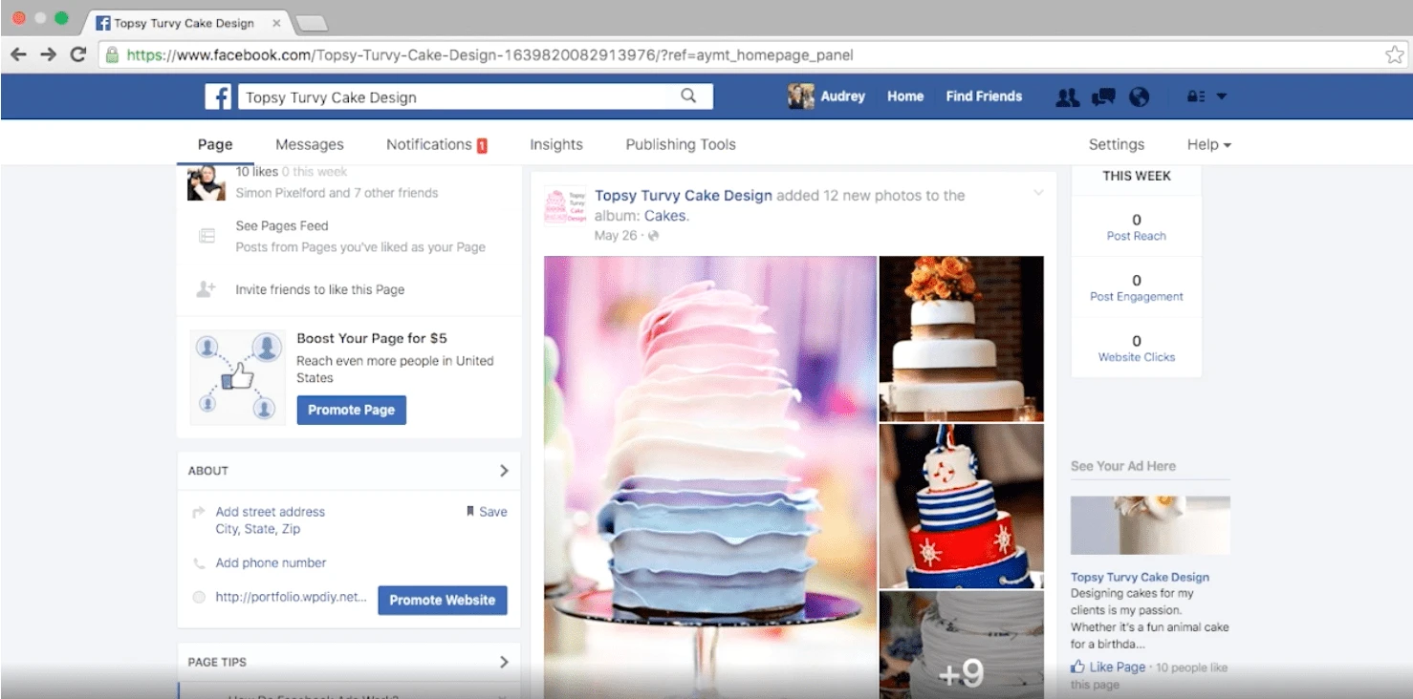The image size is (1413, 699).
Task: Click Find Friends in the header
Action: point(984,96)
